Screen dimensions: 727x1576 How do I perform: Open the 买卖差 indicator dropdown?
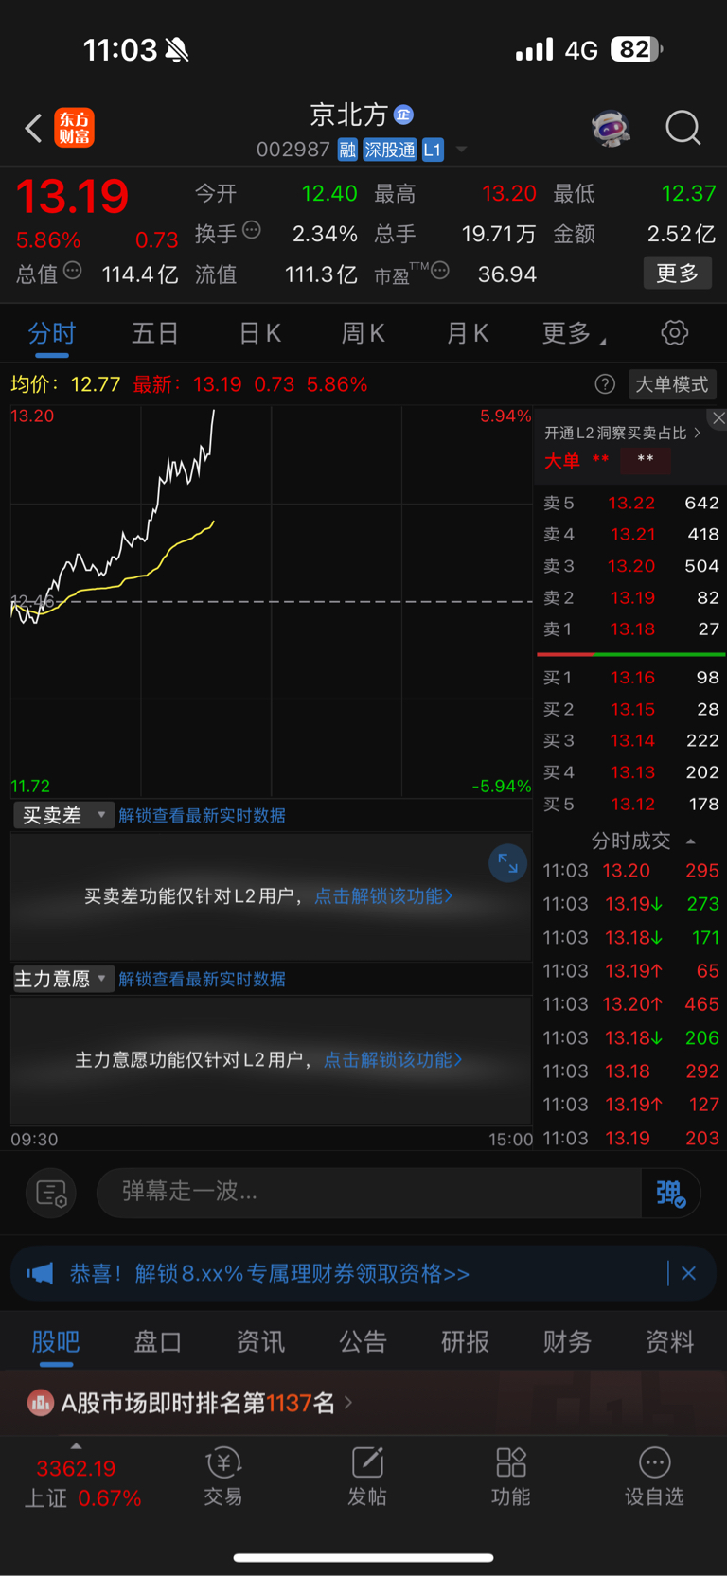(x=63, y=815)
